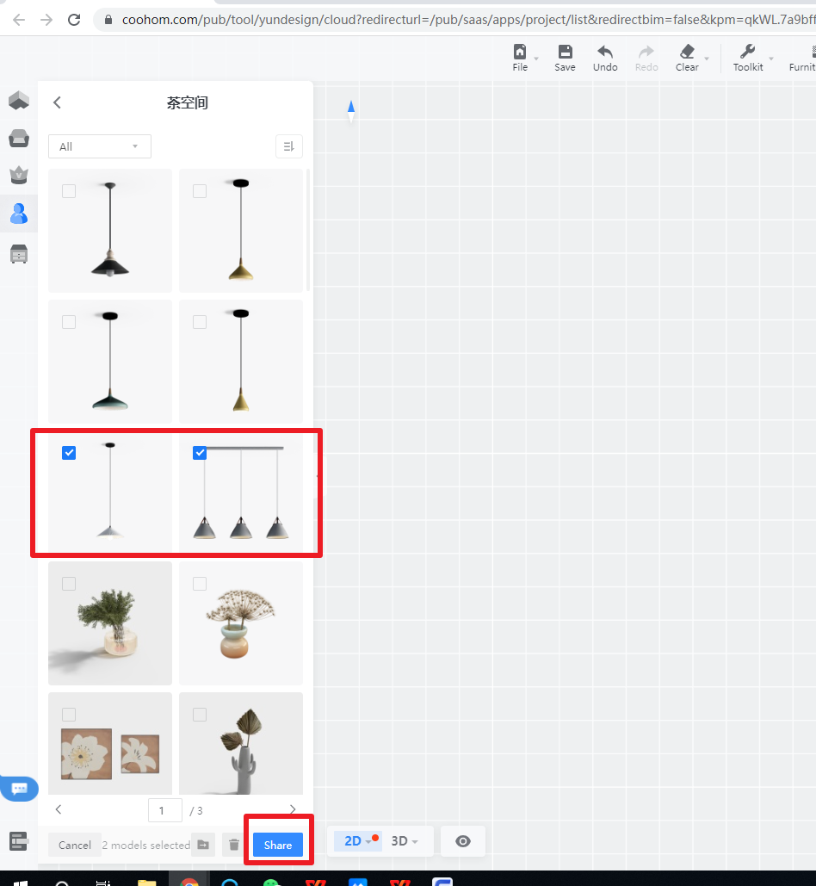Uncheck the three-lamp pendant checkbox
Image resolution: width=816 pixels, height=886 pixels.
200,453
